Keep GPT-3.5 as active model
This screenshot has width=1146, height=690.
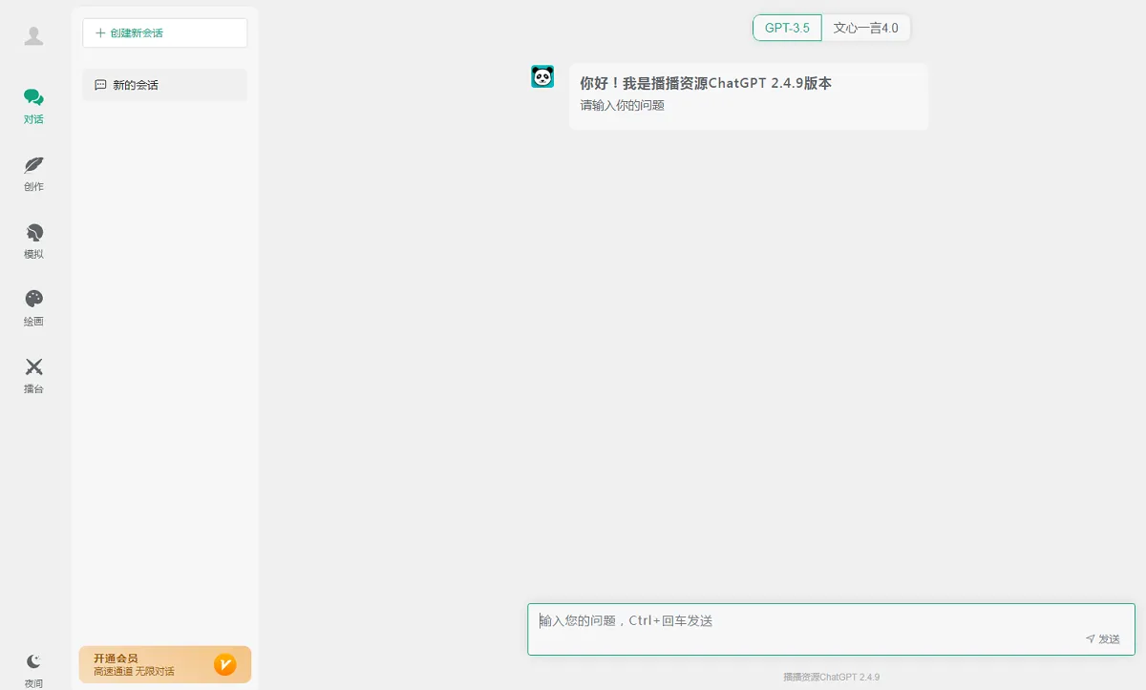(787, 28)
